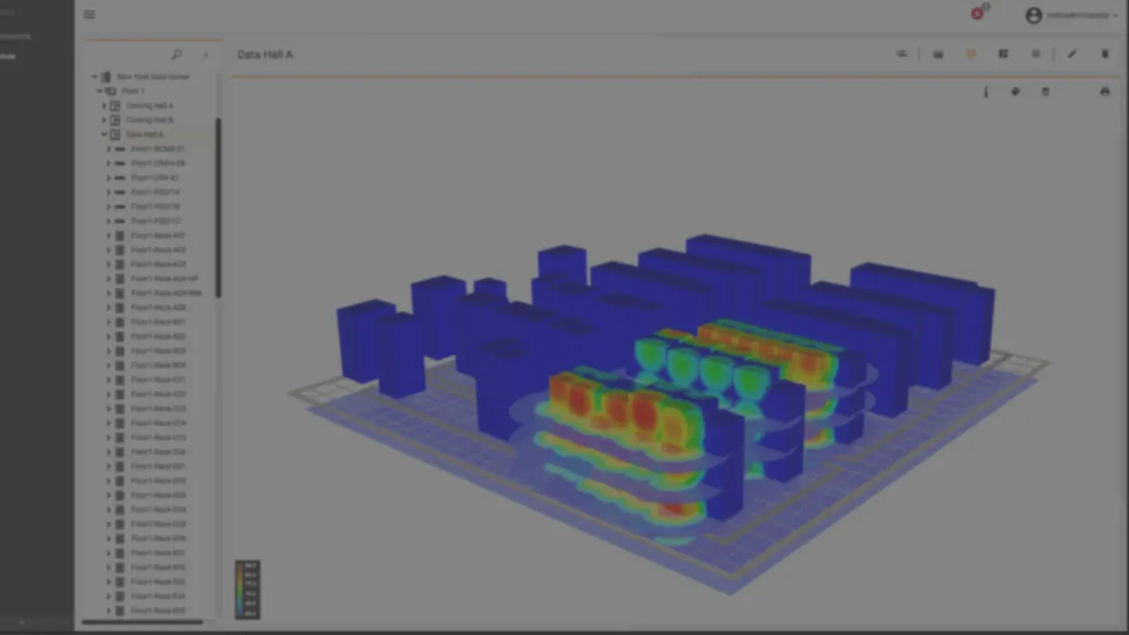The height and width of the screenshot is (635, 1129).
Task: Select Data Hall A in the tree
Action: coord(145,134)
